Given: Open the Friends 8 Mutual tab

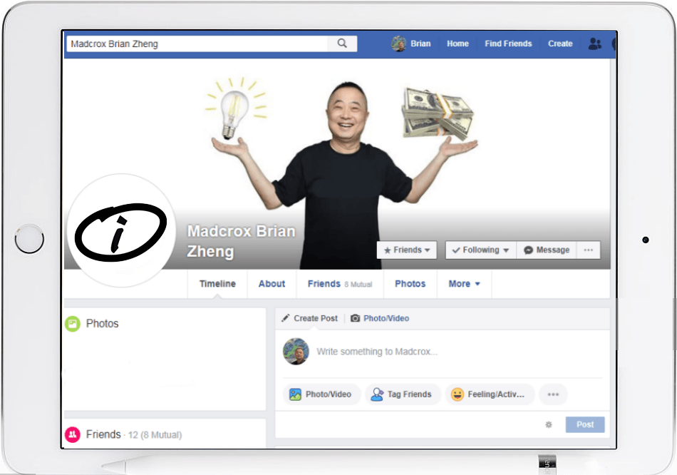Looking at the screenshot, I should point(340,284).
